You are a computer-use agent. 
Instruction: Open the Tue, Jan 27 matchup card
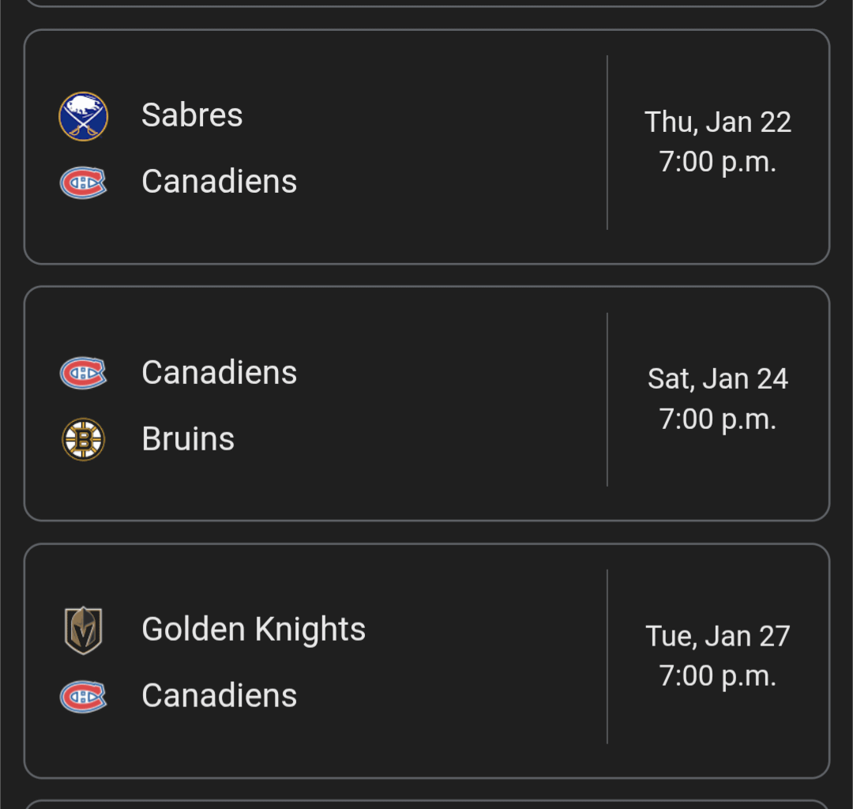[x=426, y=660]
